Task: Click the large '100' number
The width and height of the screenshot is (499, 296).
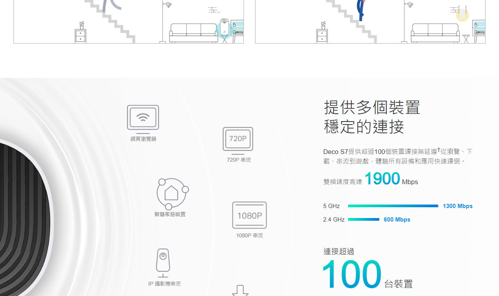Action: (352, 274)
